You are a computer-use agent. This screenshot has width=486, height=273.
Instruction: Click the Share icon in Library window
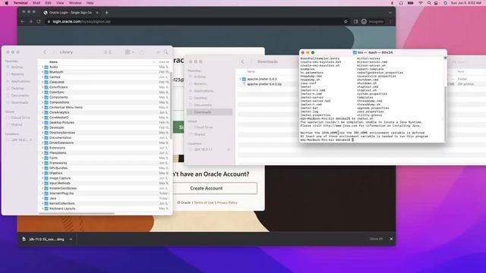[142, 52]
